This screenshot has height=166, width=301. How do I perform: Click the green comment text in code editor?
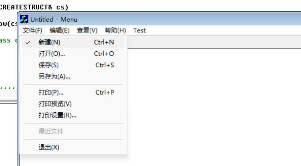(8, 40)
